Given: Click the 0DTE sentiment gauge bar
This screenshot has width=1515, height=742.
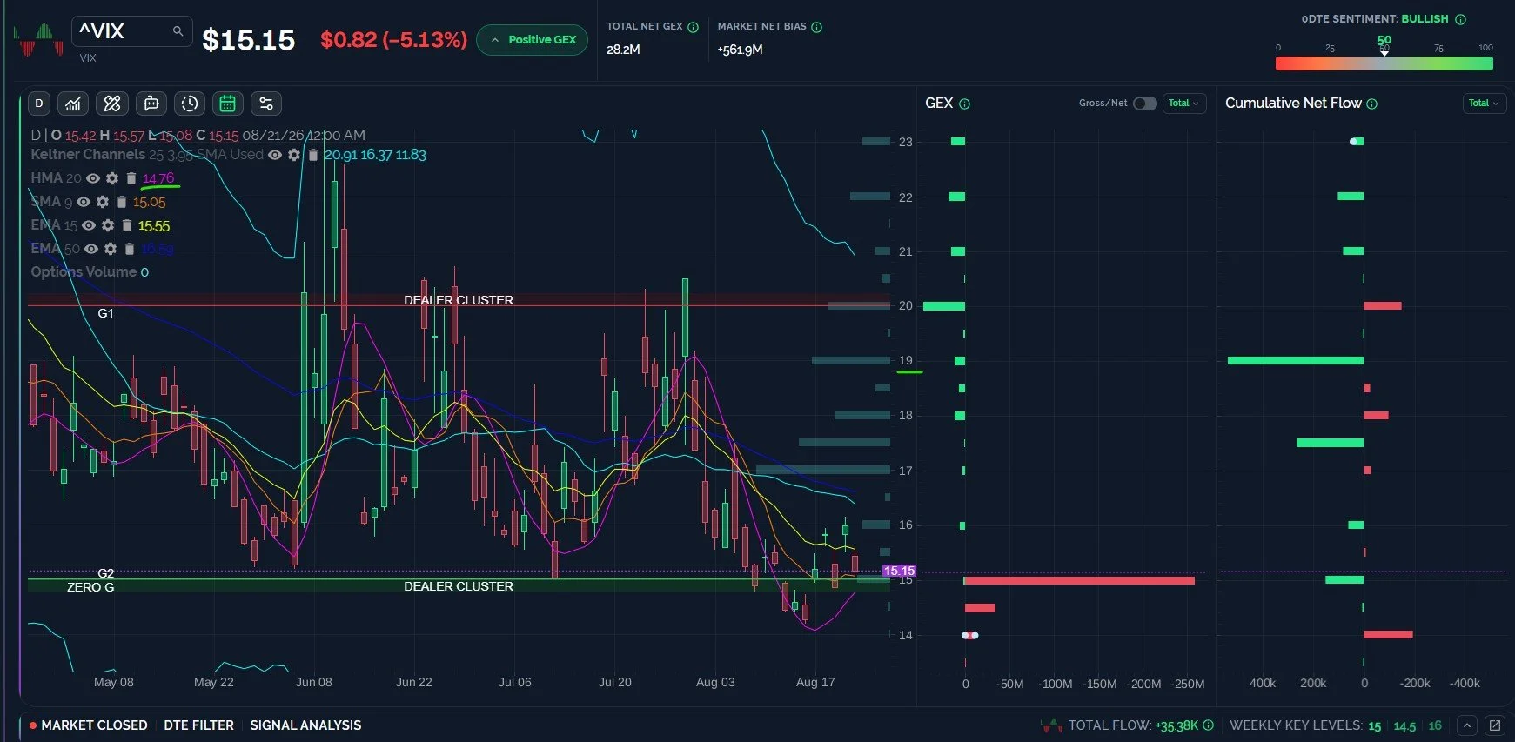Looking at the screenshot, I should 1384,64.
